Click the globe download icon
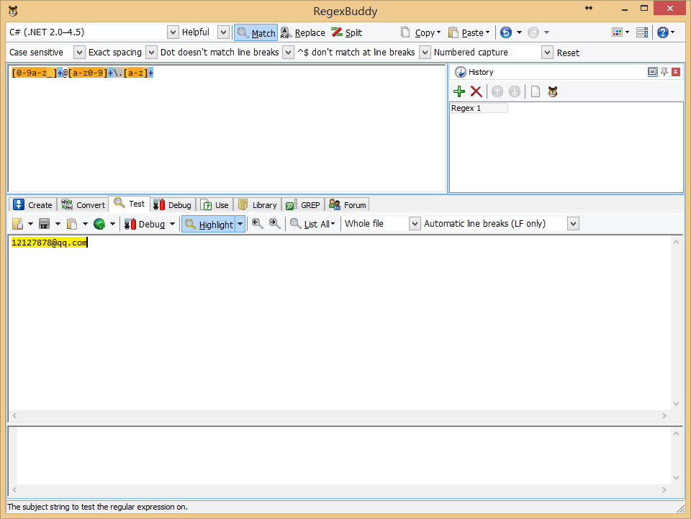691x519 pixels. pos(99,224)
